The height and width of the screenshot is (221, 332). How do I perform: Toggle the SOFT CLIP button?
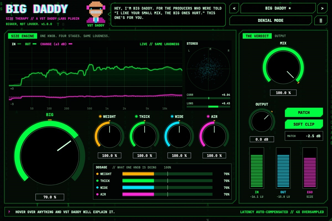coord(304,124)
